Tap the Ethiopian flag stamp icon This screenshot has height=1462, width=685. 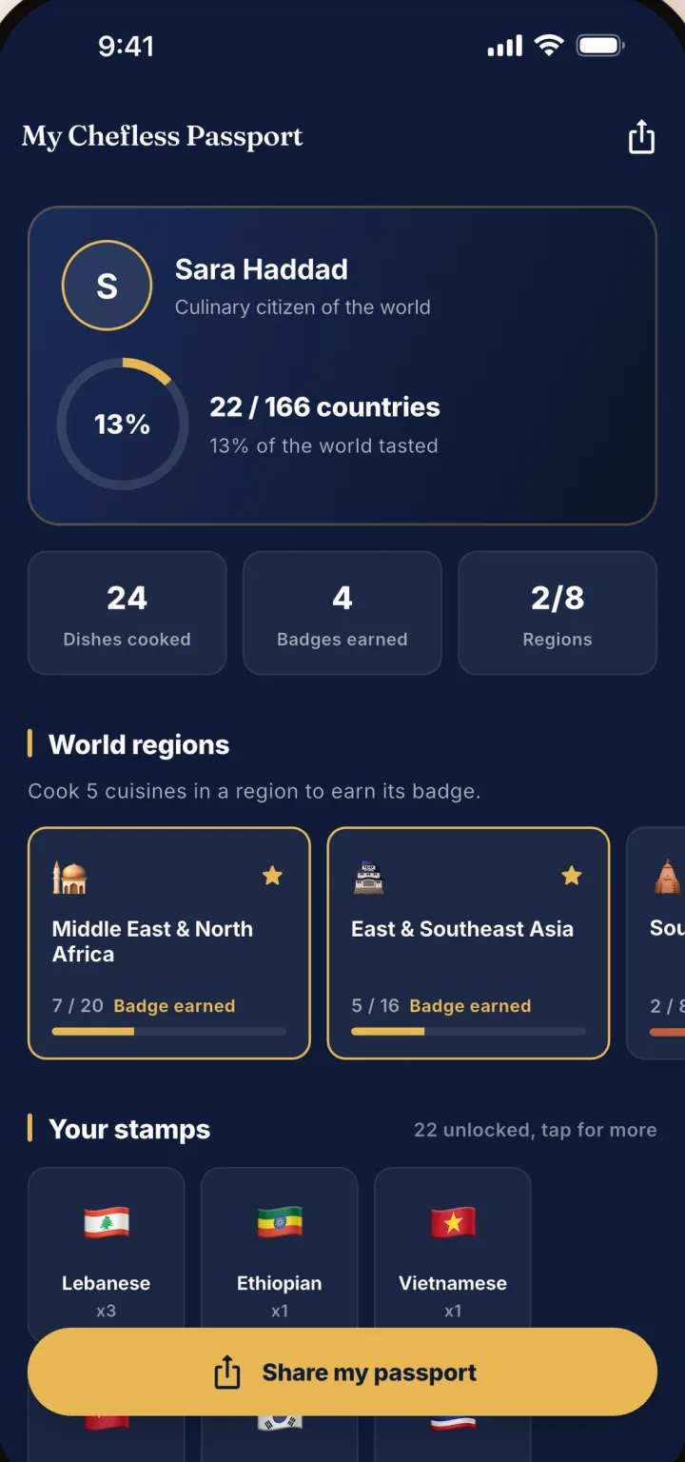click(x=280, y=1222)
